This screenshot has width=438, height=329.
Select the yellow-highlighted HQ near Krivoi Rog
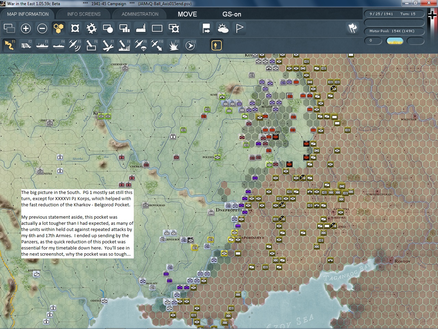coord(194,247)
